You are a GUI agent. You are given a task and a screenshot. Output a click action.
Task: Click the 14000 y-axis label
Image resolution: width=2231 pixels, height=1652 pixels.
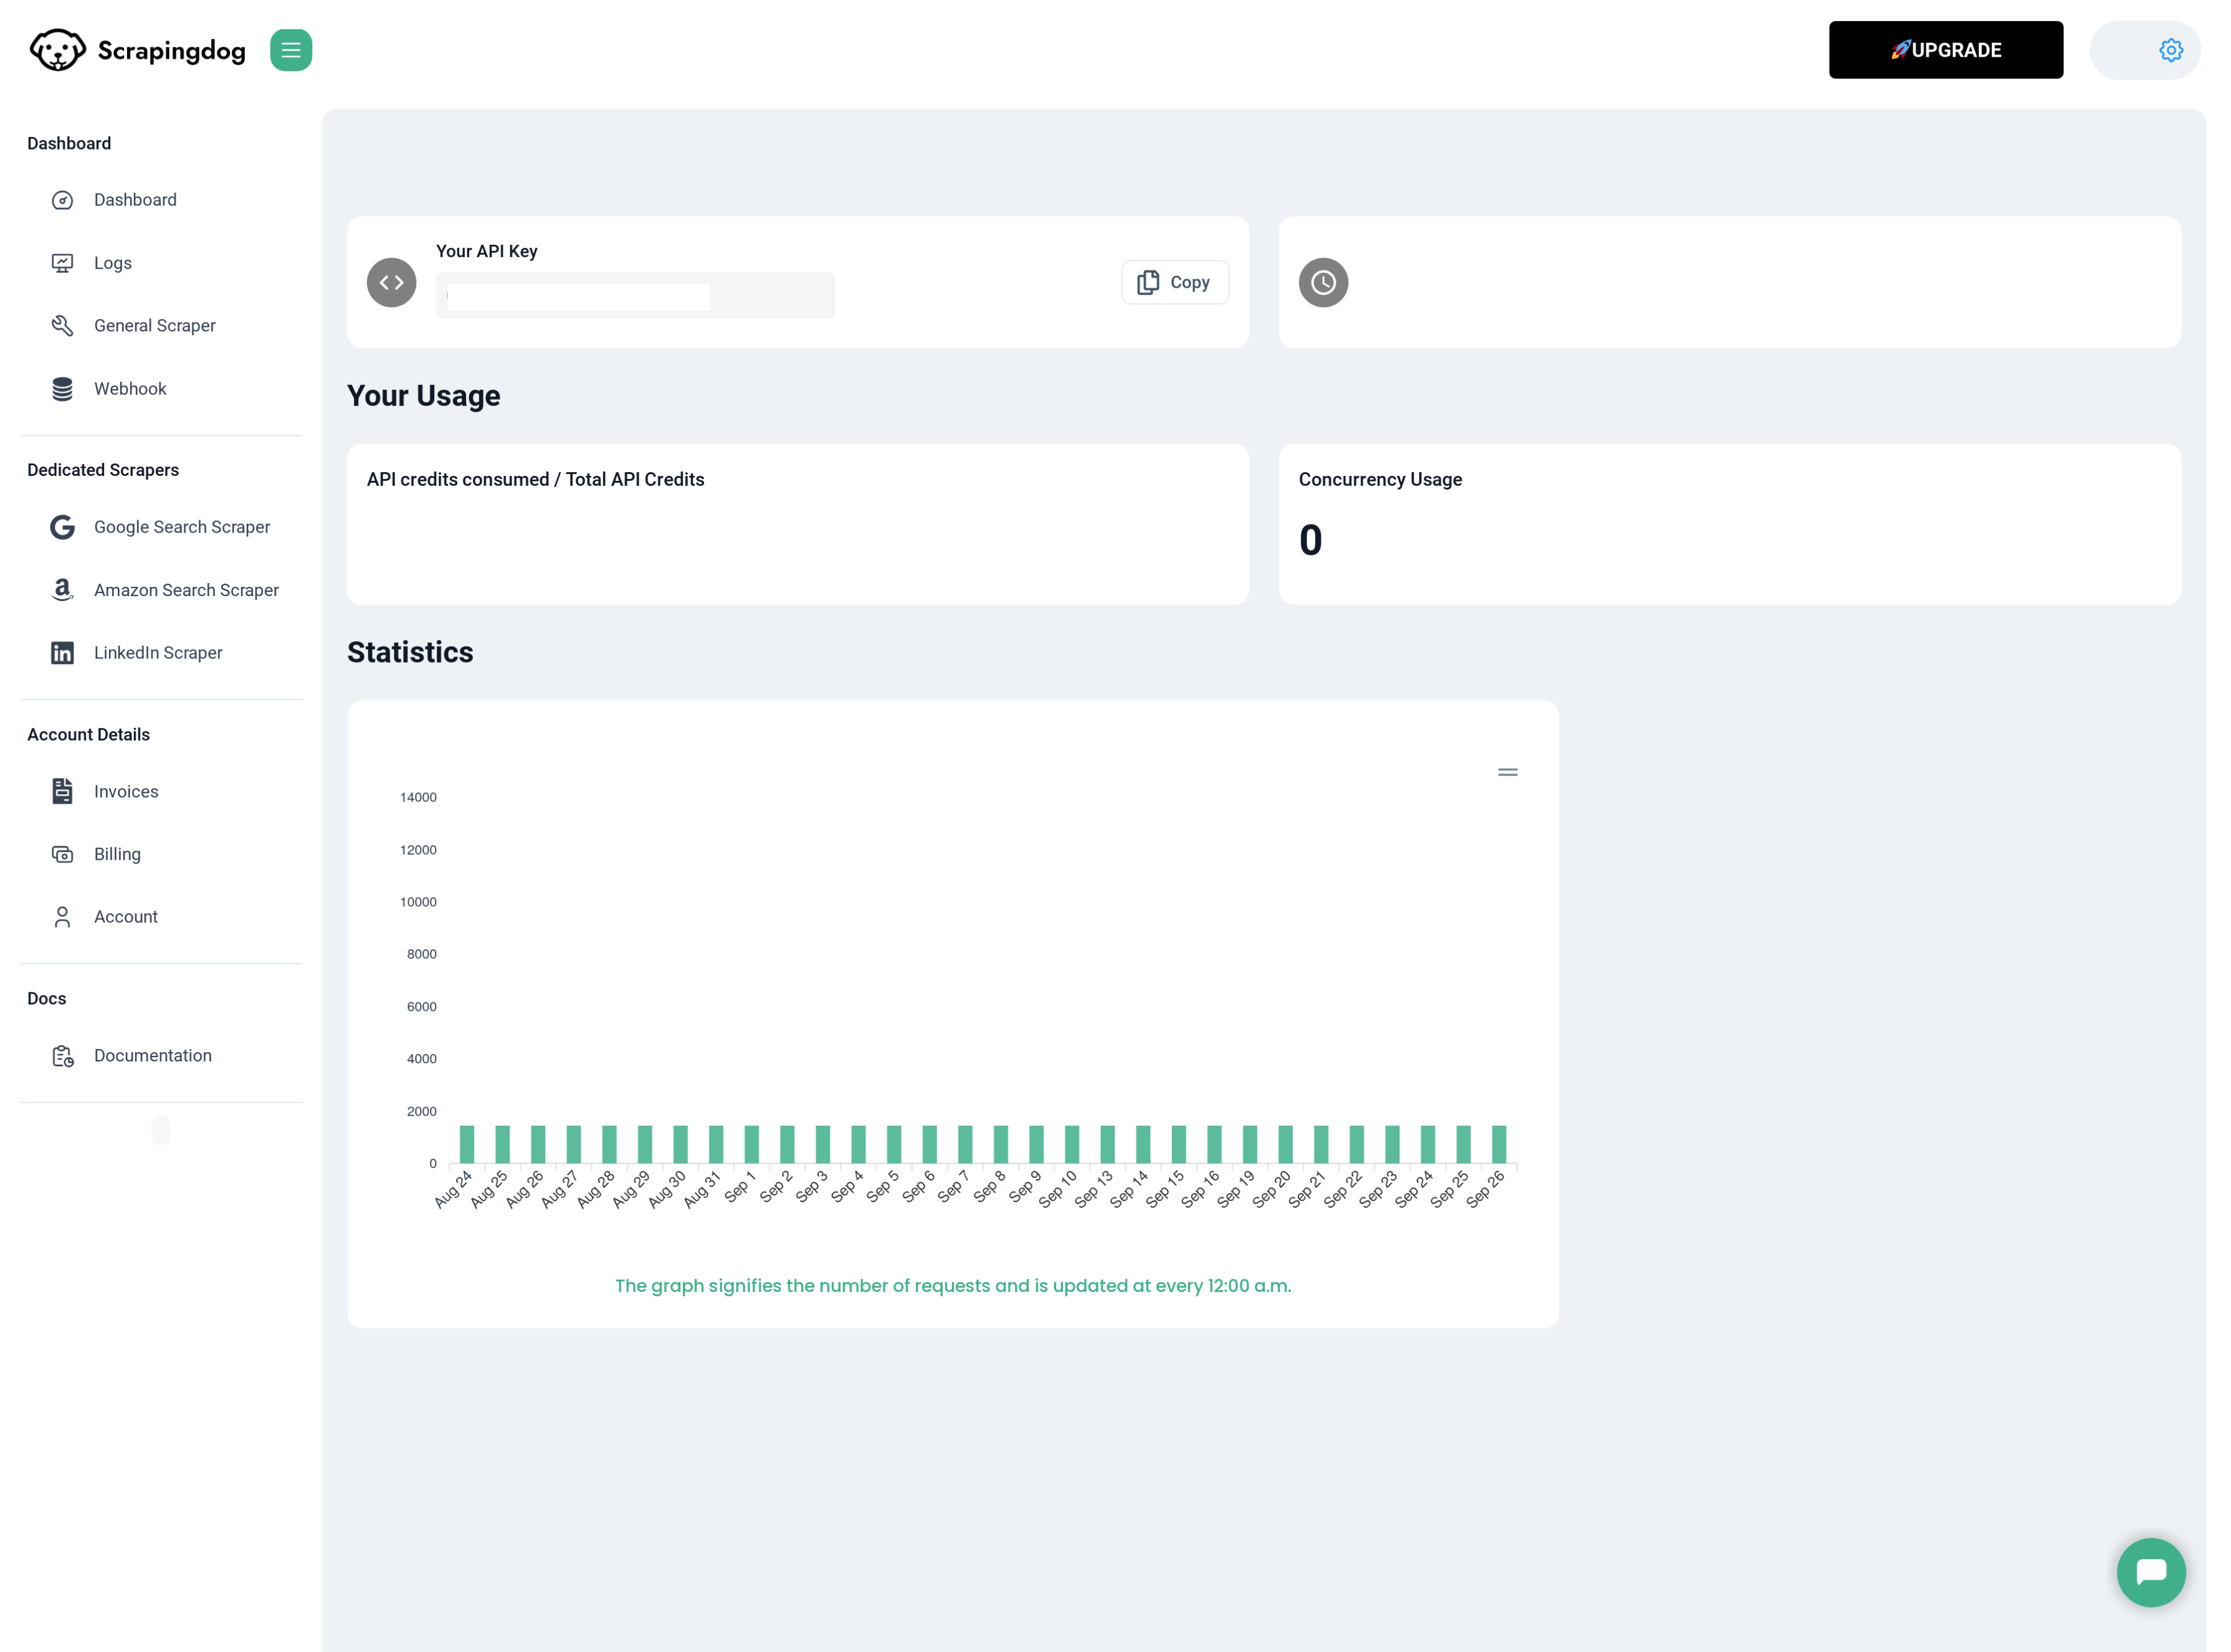click(418, 797)
